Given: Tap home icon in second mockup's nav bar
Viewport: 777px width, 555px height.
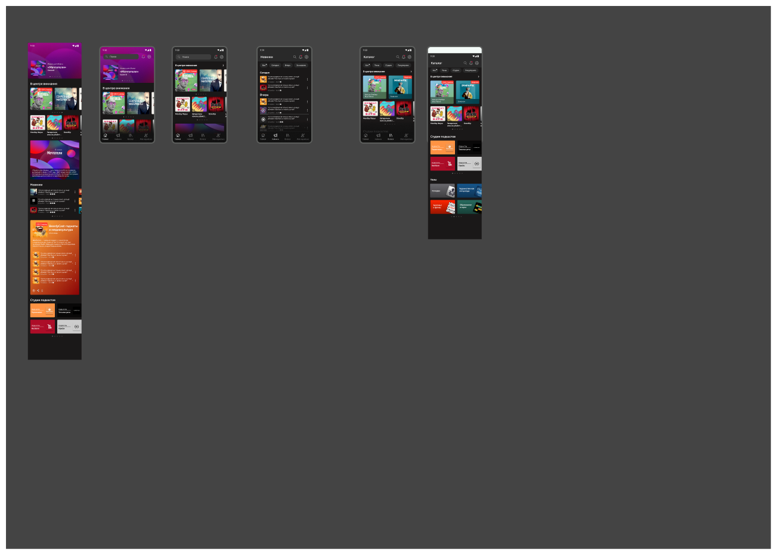Looking at the screenshot, I should pyautogui.click(x=106, y=135).
